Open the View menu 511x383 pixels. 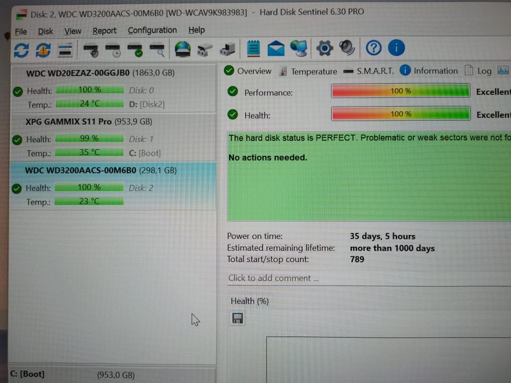pyautogui.click(x=73, y=31)
